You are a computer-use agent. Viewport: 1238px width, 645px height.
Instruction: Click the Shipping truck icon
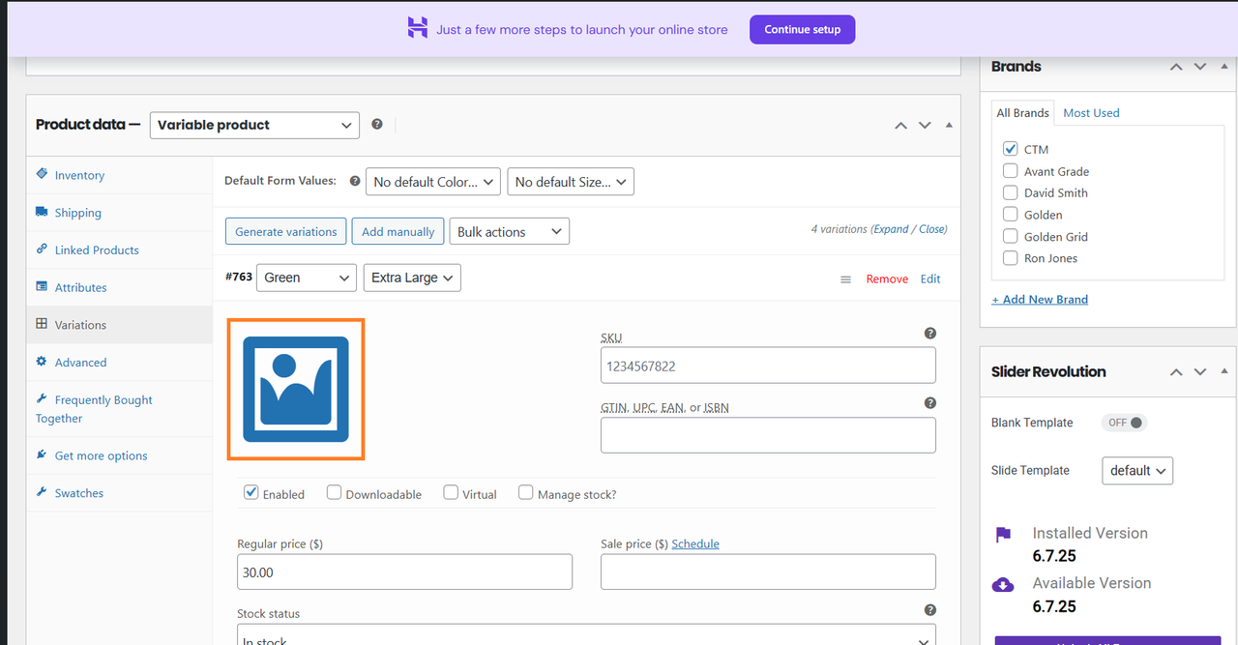click(x=42, y=212)
